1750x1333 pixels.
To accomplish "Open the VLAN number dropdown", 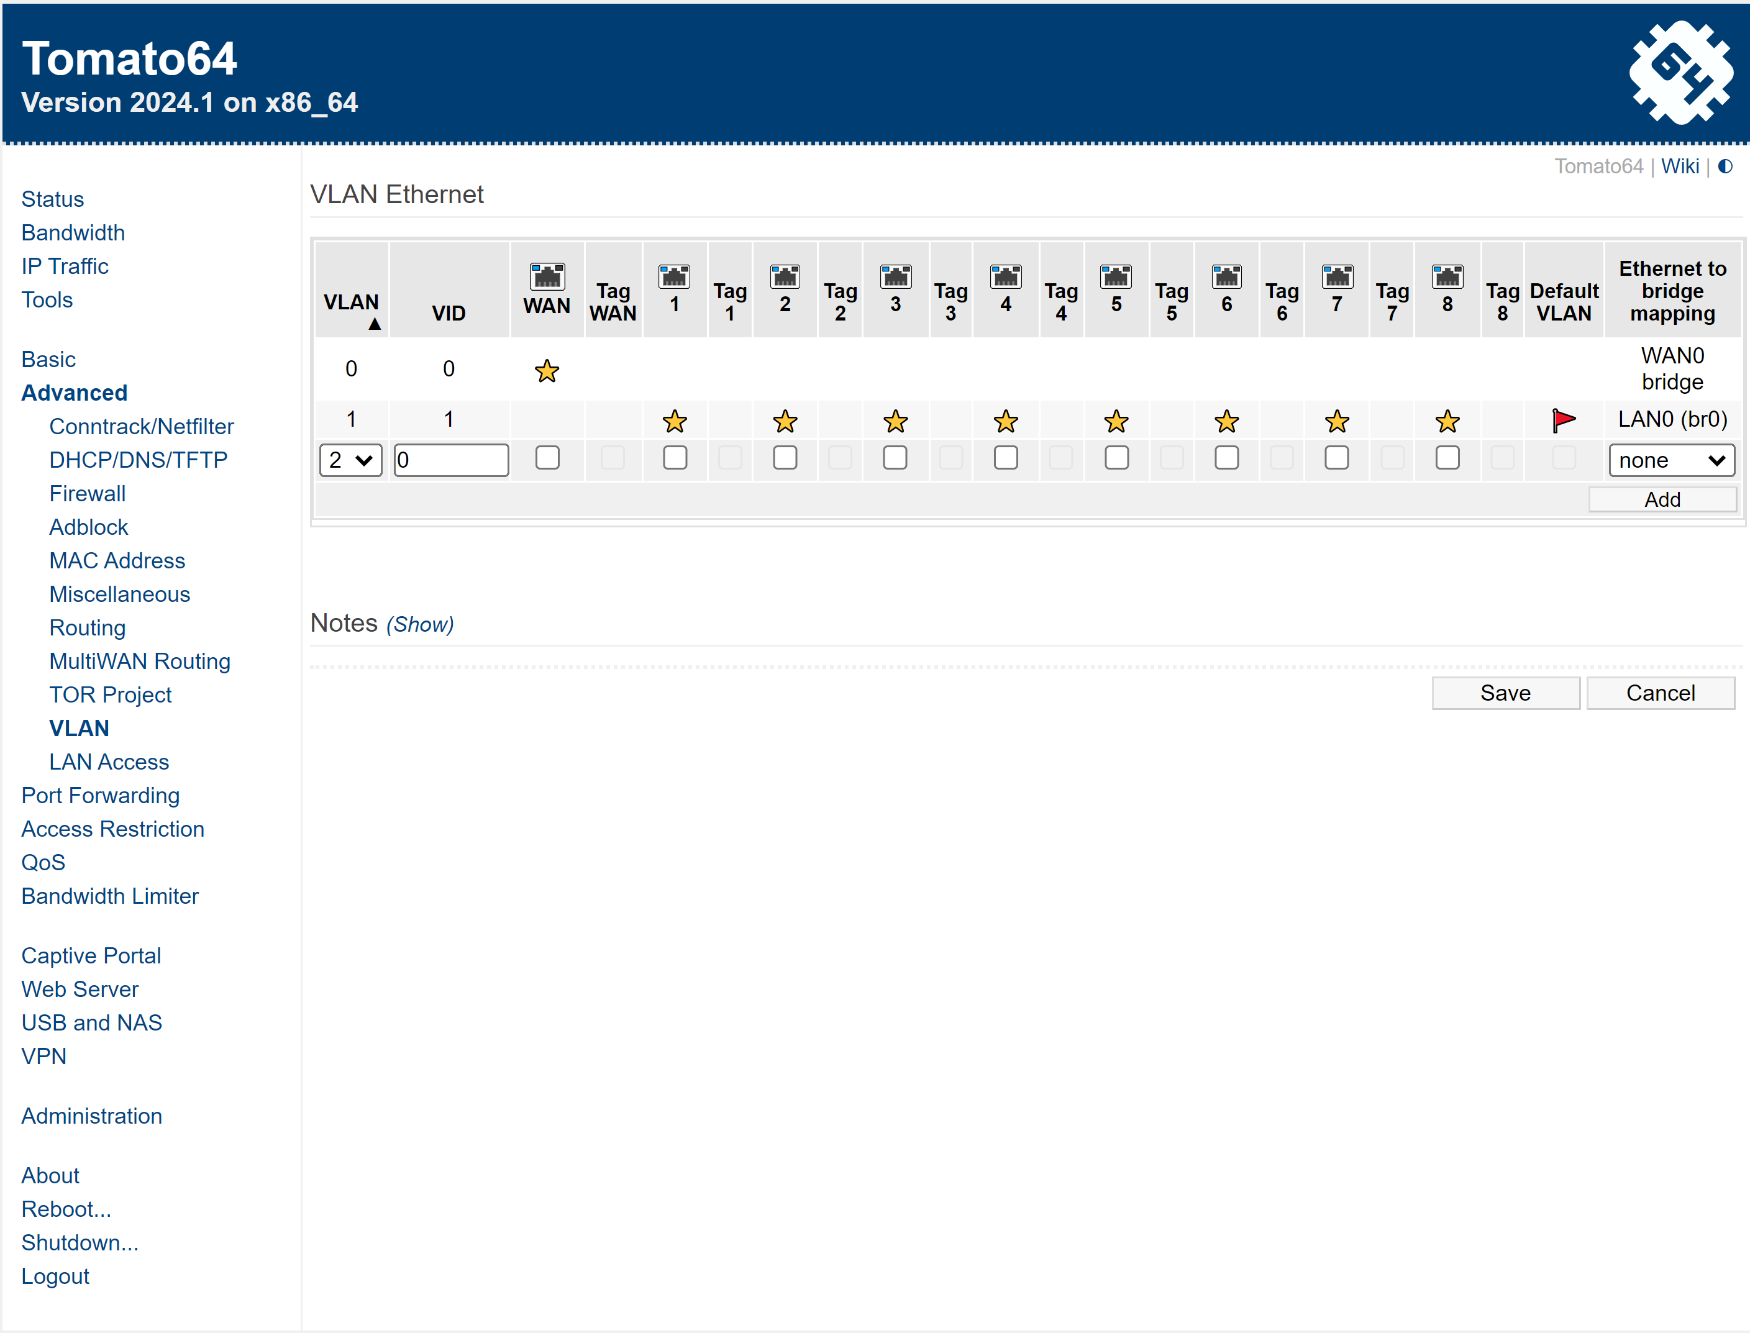I will 350,460.
